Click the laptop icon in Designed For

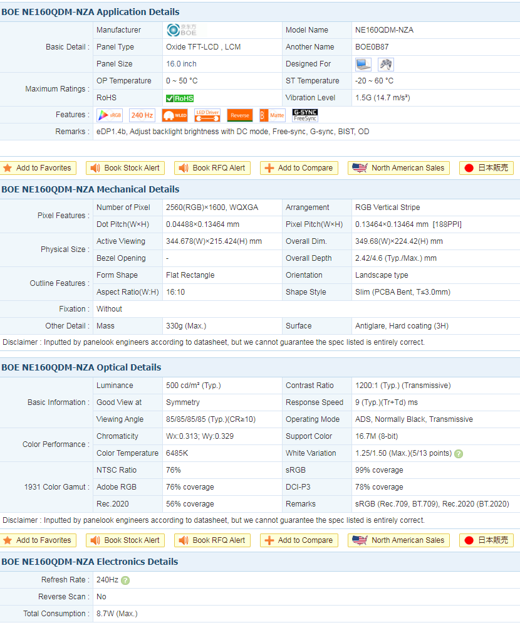pyautogui.click(x=363, y=64)
